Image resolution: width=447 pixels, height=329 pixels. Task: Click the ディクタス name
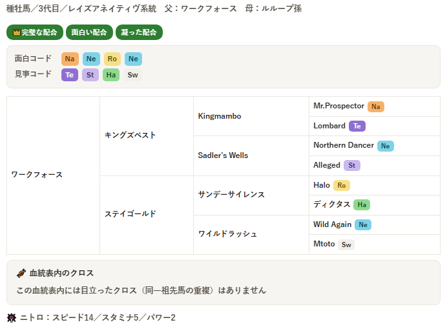[332, 204]
